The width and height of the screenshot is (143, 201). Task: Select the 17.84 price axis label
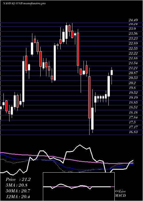[133, 117]
